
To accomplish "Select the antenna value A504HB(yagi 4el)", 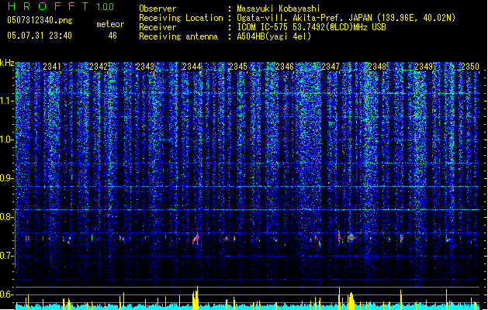I will click(x=274, y=36).
